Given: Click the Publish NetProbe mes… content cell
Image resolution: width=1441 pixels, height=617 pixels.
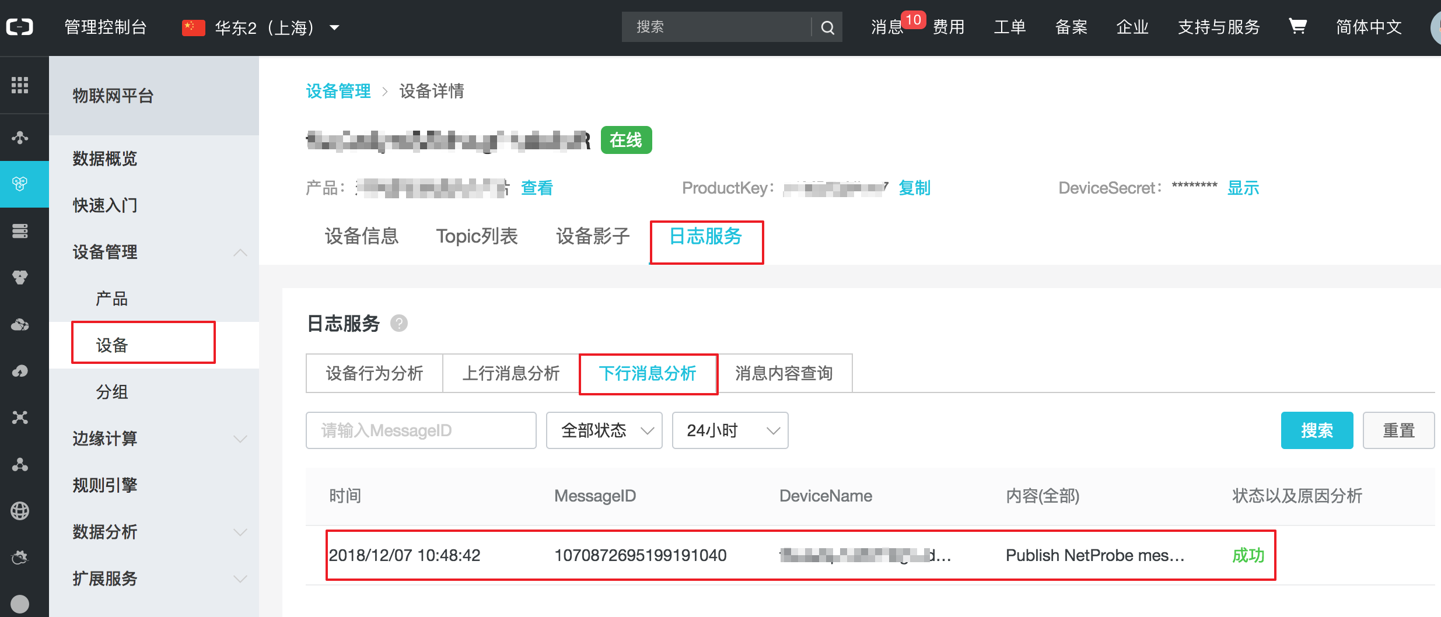Looking at the screenshot, I should point(1096,555).
